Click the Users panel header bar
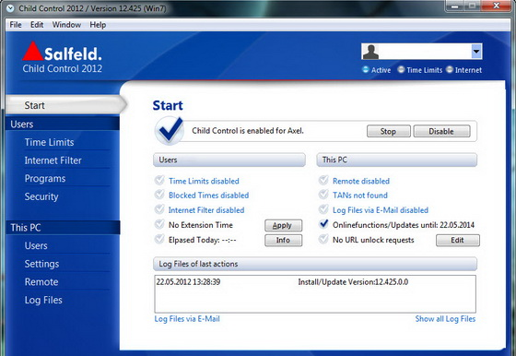The height and width of the screenshot is (356, 516). point(229,160)
